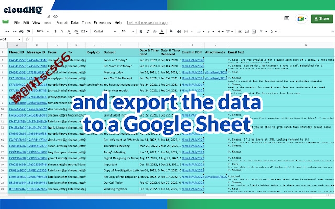Redo the last action
Image resolution: width=335 pixels, height=209 pixels.
point(14,31)
